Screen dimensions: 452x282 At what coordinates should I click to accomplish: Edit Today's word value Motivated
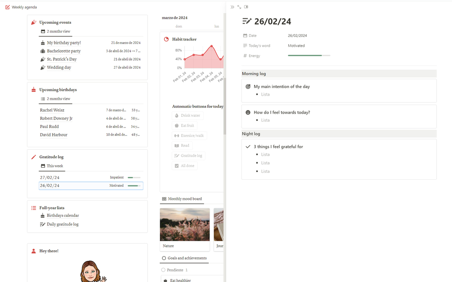(296, 45)
